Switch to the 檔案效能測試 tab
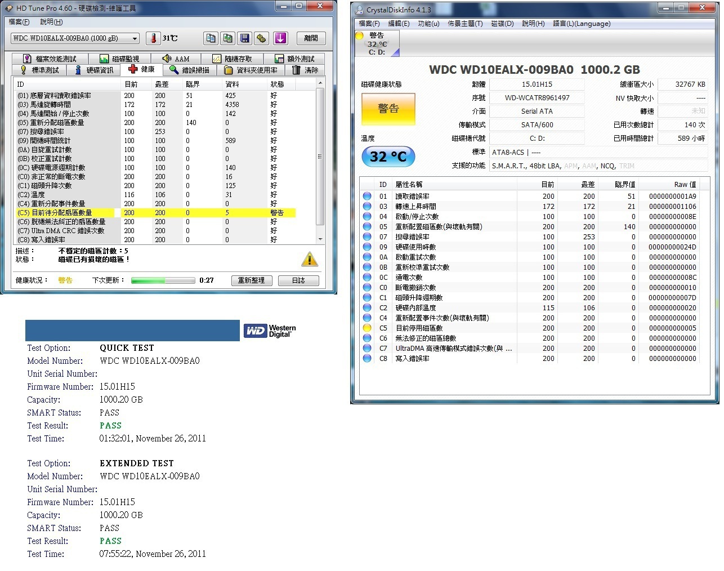Screen dimensions: 724x571 click(50, 59)
